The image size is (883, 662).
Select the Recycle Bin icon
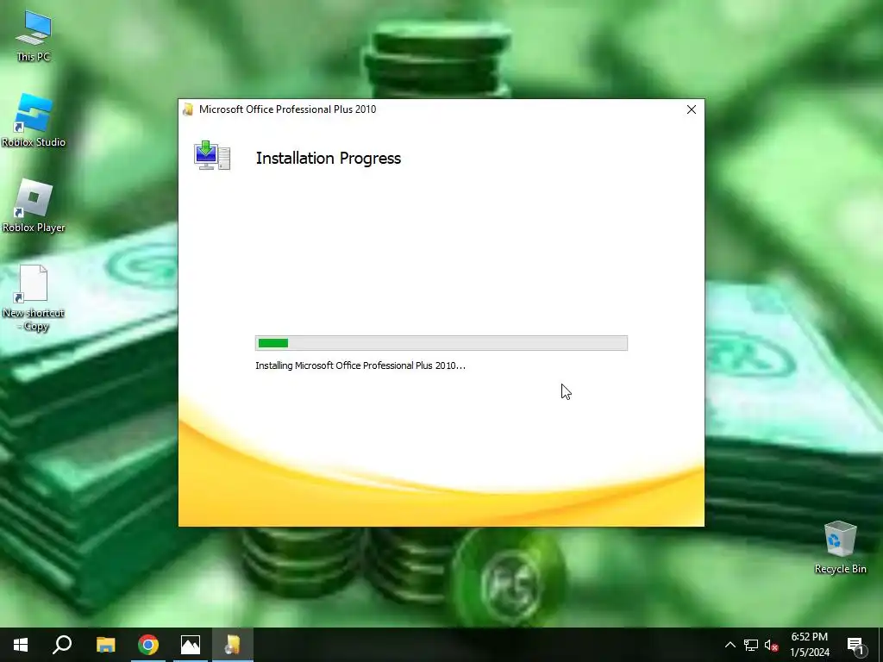coord(840,547)
